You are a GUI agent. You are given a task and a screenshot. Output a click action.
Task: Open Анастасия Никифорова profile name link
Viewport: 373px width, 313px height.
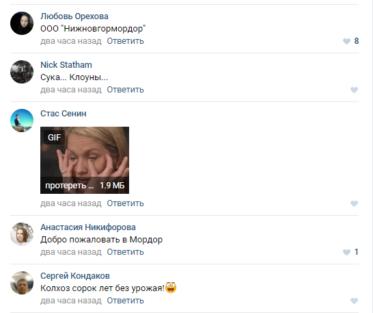coord(88,227)
